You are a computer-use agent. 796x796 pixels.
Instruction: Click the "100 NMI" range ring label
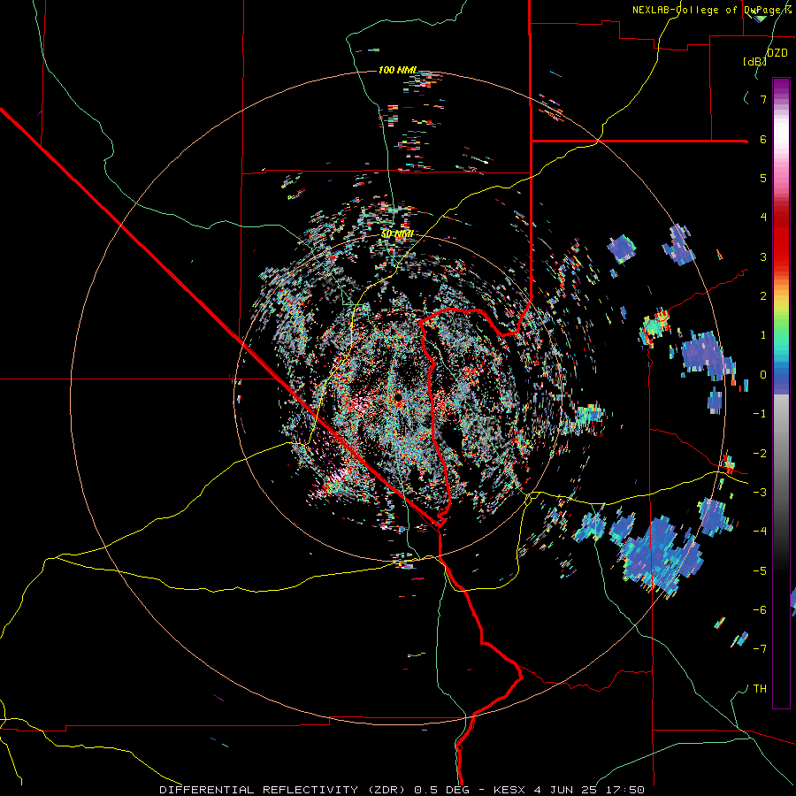tap(397, 70)
